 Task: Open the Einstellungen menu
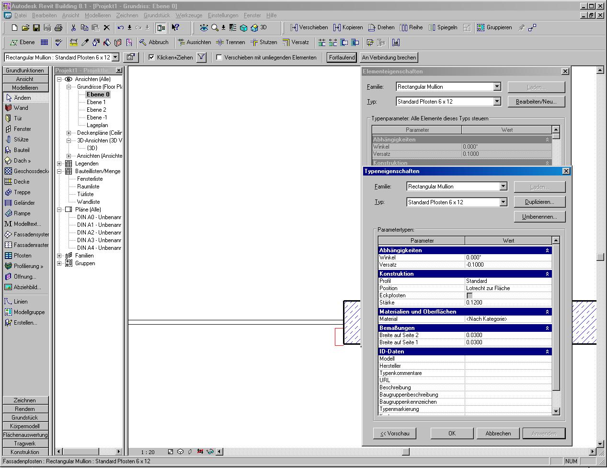point(223,15)
